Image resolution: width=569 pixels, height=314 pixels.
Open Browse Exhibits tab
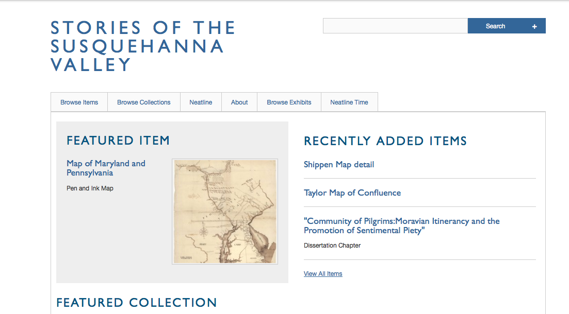pyautogui.click(x=289, y=102)
